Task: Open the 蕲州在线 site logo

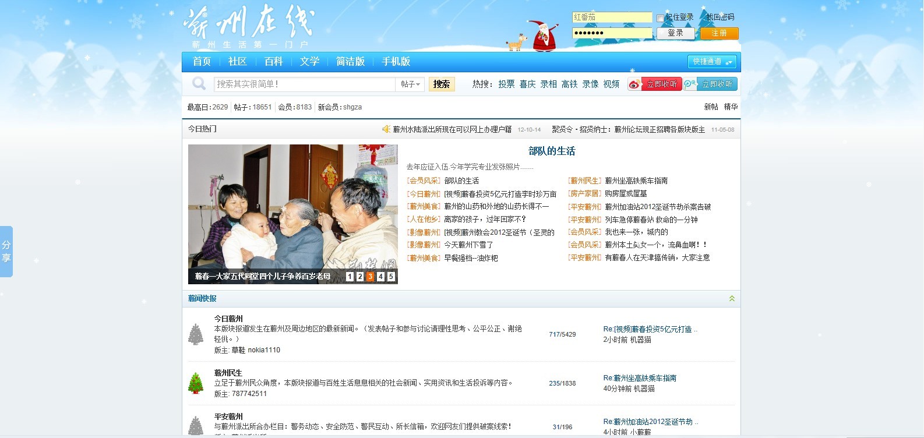Action: [249, 27]
